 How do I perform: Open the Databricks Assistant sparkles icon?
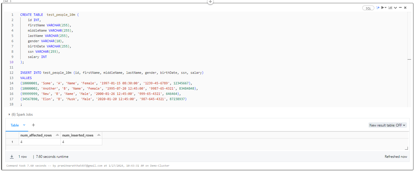pyautogui.click(x=378, y=8)
